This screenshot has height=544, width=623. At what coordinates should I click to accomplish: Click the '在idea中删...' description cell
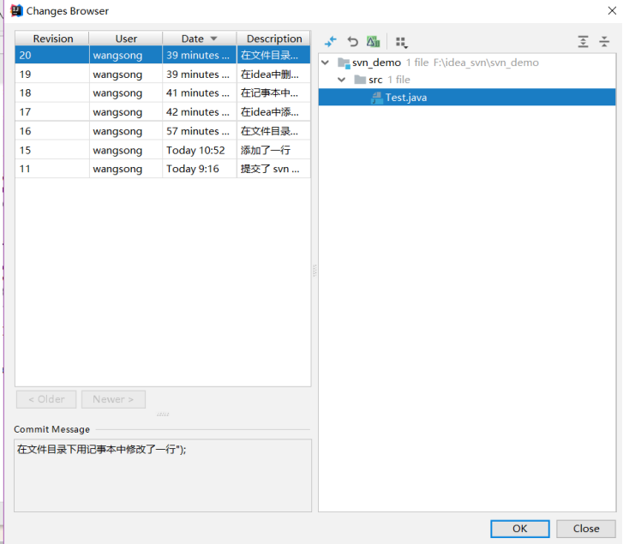click(x=273, y=75)
